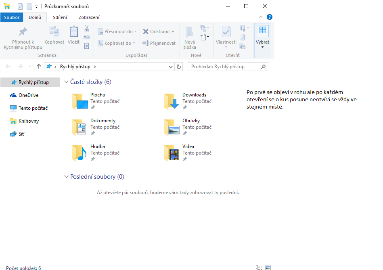The height and width of the screenshot is (270, 383).
Task: Click the search magnifier icon
Action: 263,67
